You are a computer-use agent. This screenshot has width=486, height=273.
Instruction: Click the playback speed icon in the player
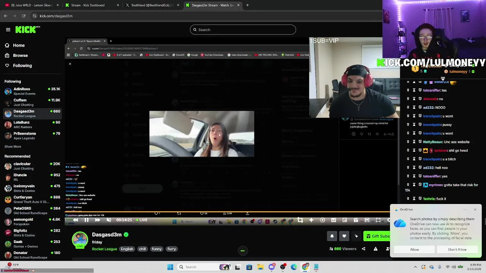click(x=322, y=220)
